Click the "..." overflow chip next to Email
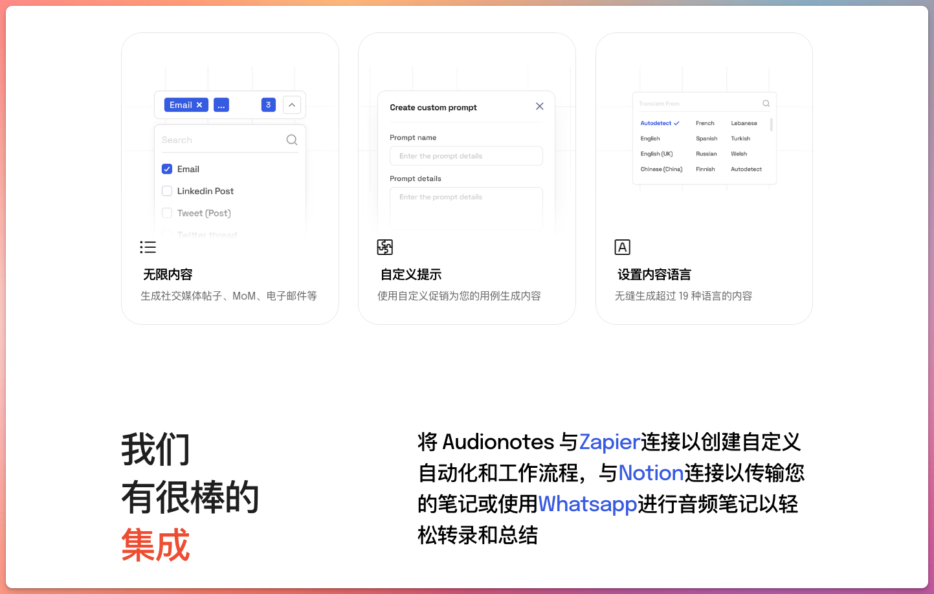The image size is (934, 594). tap(221, 104)
